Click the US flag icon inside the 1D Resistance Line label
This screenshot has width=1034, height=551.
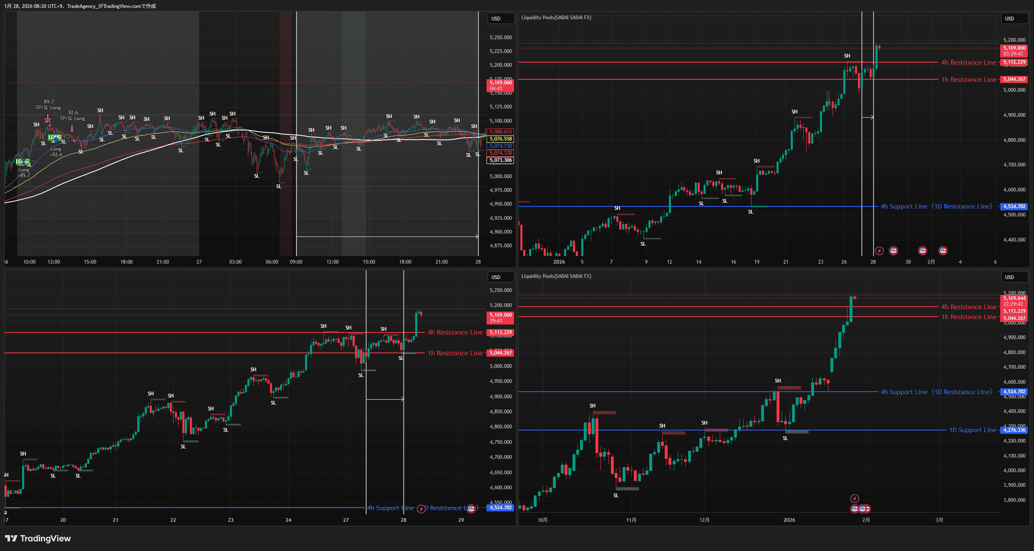(471, 508)
